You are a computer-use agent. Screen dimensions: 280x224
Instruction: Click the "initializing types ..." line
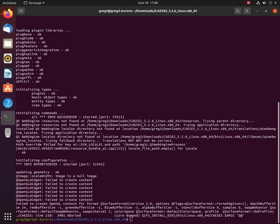37,90
